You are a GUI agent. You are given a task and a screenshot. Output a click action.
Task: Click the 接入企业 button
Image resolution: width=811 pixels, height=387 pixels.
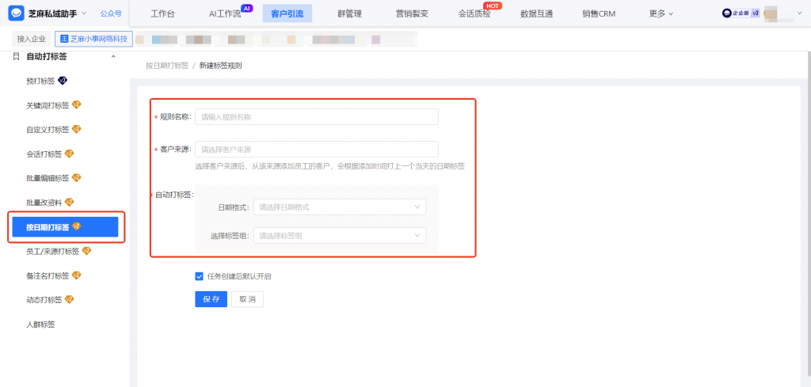(31, 39)
